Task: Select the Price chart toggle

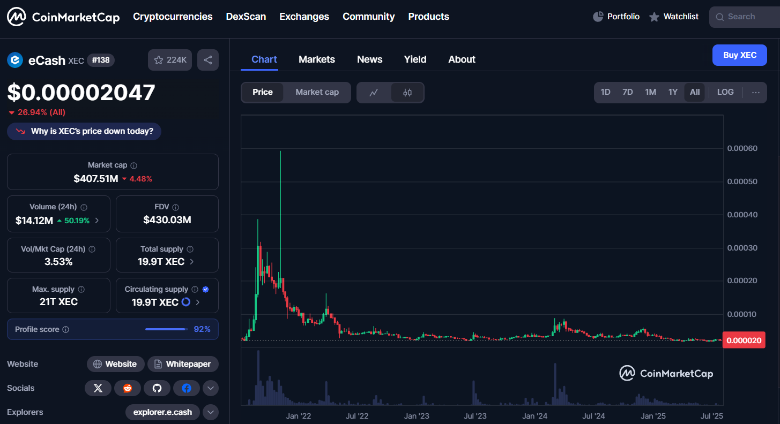Action: click(x=263, y=92)
